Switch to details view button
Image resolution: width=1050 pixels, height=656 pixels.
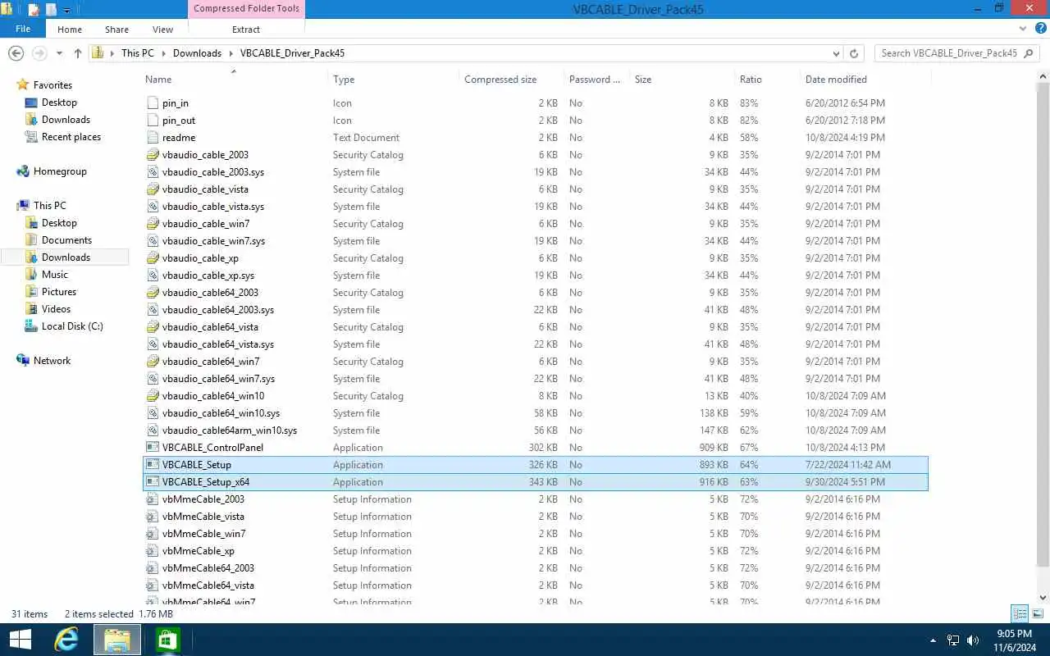(1020, 613)
